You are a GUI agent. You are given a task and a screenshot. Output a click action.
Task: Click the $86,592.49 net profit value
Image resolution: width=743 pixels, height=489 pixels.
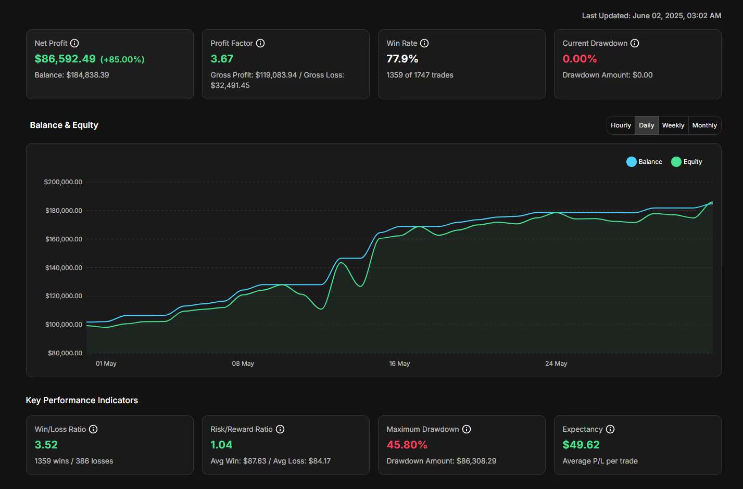point(65,59)
